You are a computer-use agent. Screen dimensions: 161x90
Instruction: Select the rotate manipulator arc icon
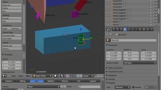[78, 76]
